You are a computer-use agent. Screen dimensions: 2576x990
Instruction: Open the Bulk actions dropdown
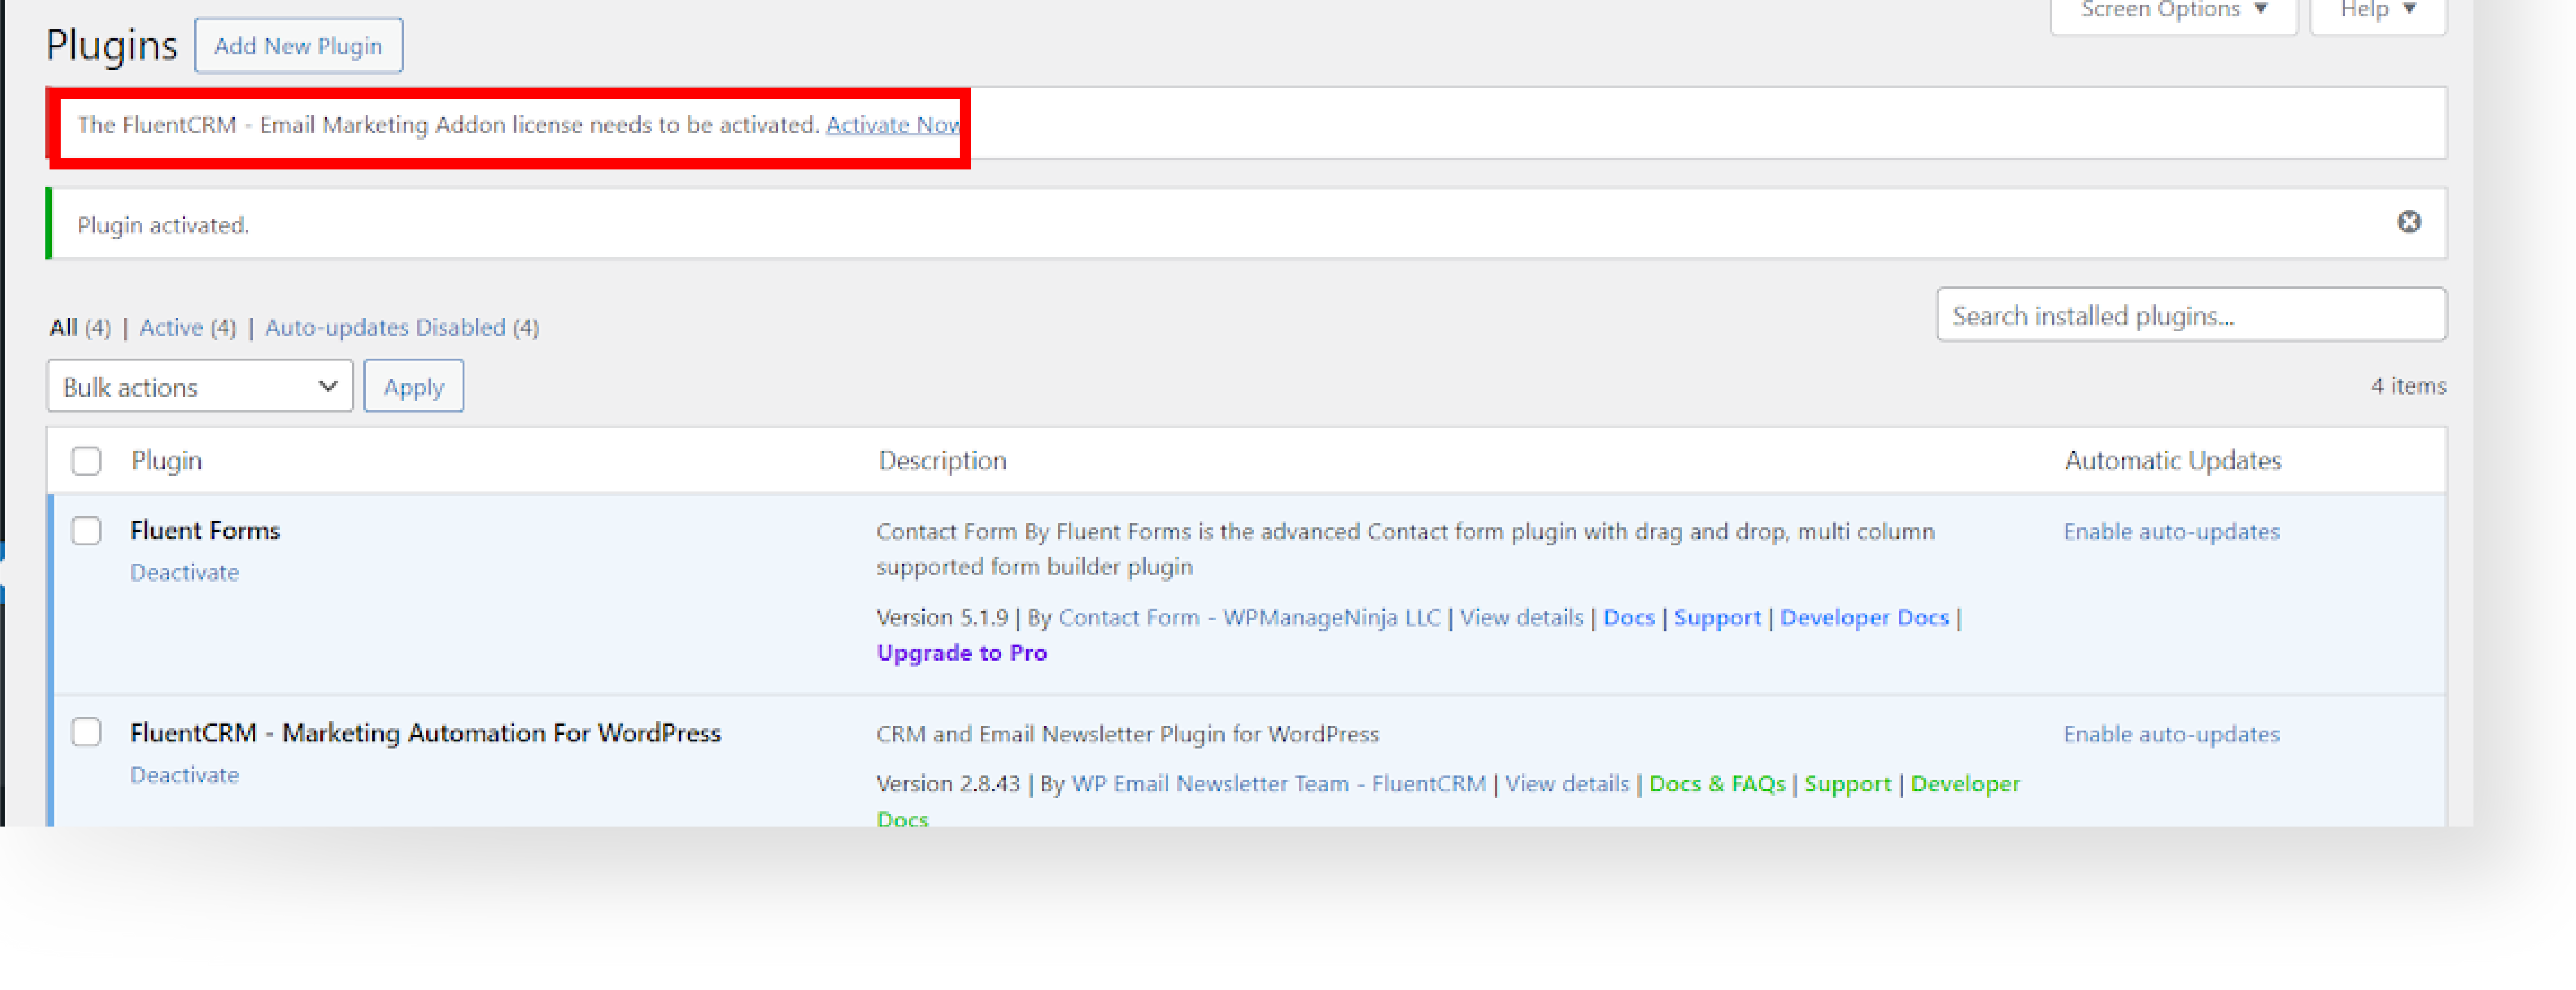[200, 386]
